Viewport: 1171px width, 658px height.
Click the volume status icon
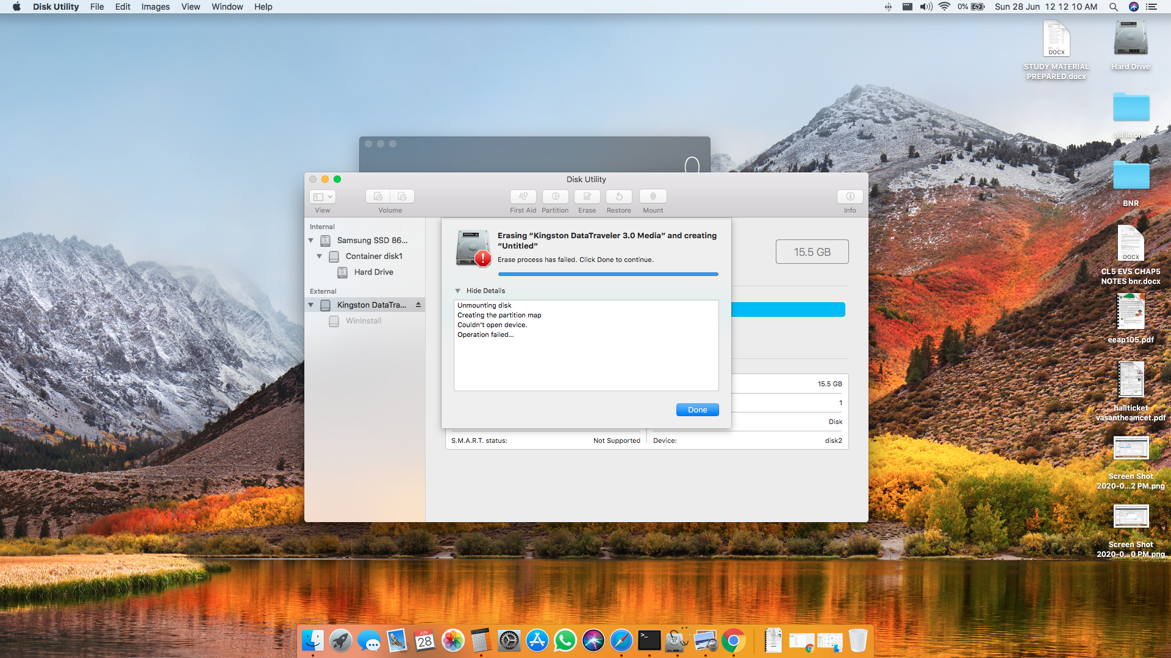click(x=926, y=7)
